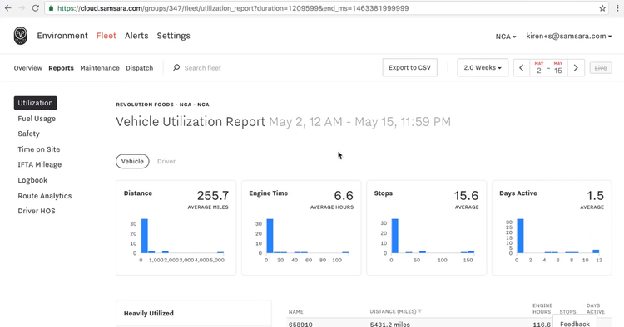The height and width of the screenshot is (327, 624).
Task: Click the Samsara owl logo
Action: [20, 36]
